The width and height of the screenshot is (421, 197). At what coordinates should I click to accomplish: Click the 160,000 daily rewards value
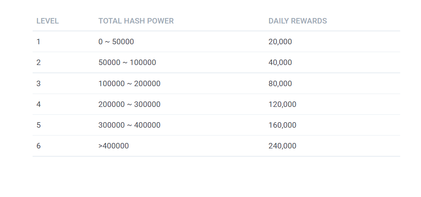(x=282, y=125)
